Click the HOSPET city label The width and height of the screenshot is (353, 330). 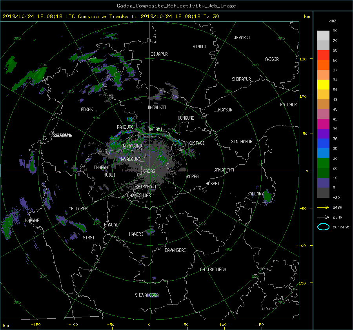[x=213, y=184]
